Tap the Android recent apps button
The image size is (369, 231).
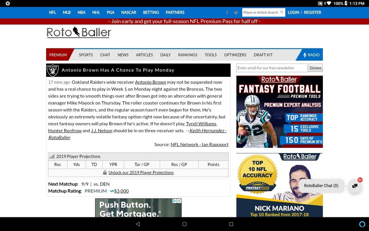(231, 224)
